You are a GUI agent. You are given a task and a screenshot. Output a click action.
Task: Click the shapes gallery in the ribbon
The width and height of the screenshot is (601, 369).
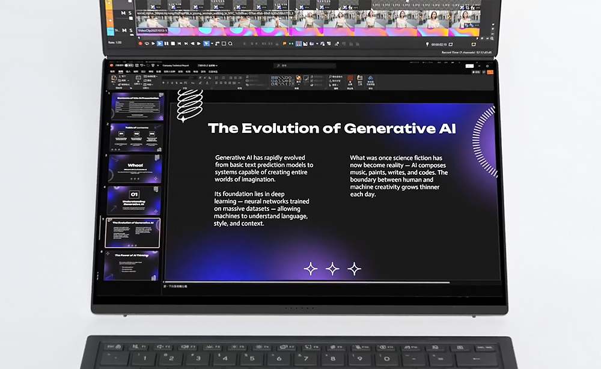tap(281, 79)
